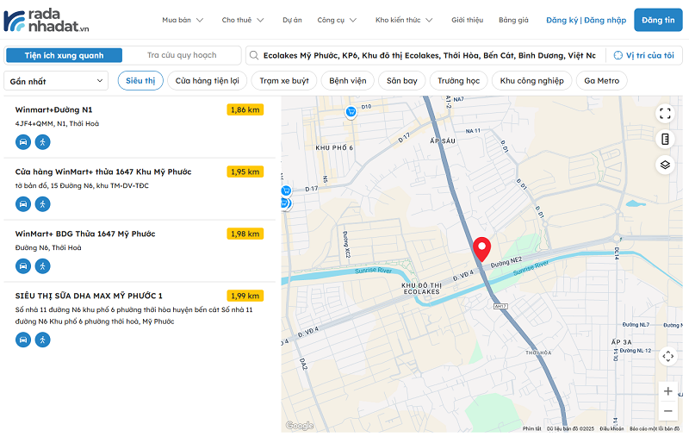Click the supermarket cart marker on map

click(351, 112)
